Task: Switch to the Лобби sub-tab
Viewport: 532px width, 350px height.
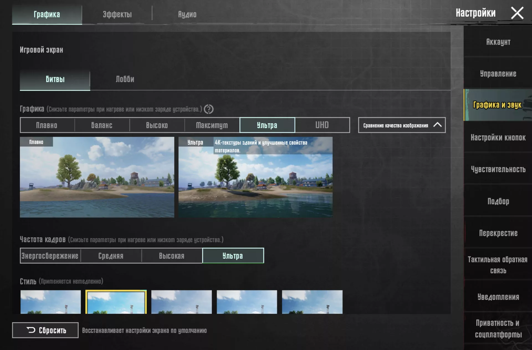Action: click(x=125, y=79)
